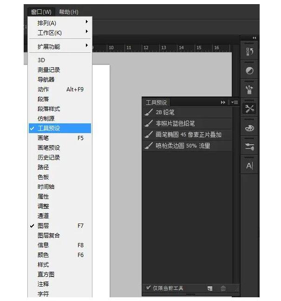The image size is (281, 301).
Task: Open the 工具预设 panel flyout menu
Action: pyautogui.click(x=235, y=102)
